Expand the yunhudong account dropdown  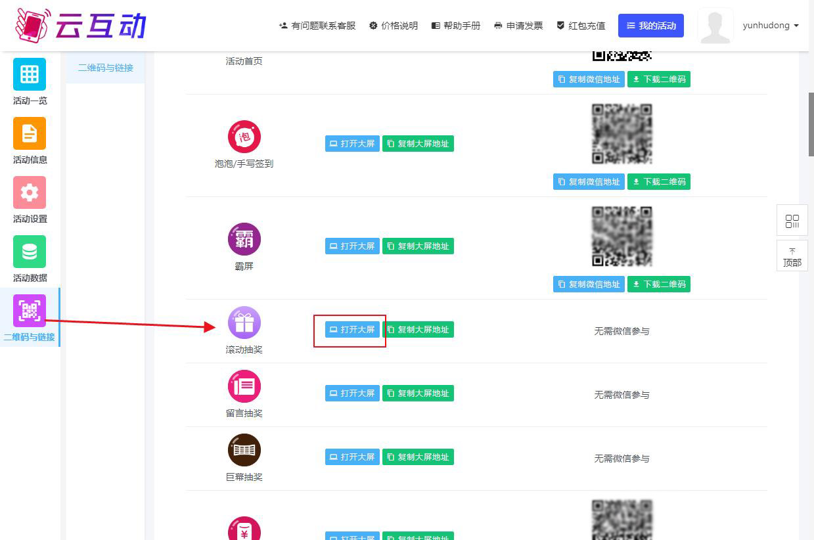pyautogui.click(x=770, y=26)
